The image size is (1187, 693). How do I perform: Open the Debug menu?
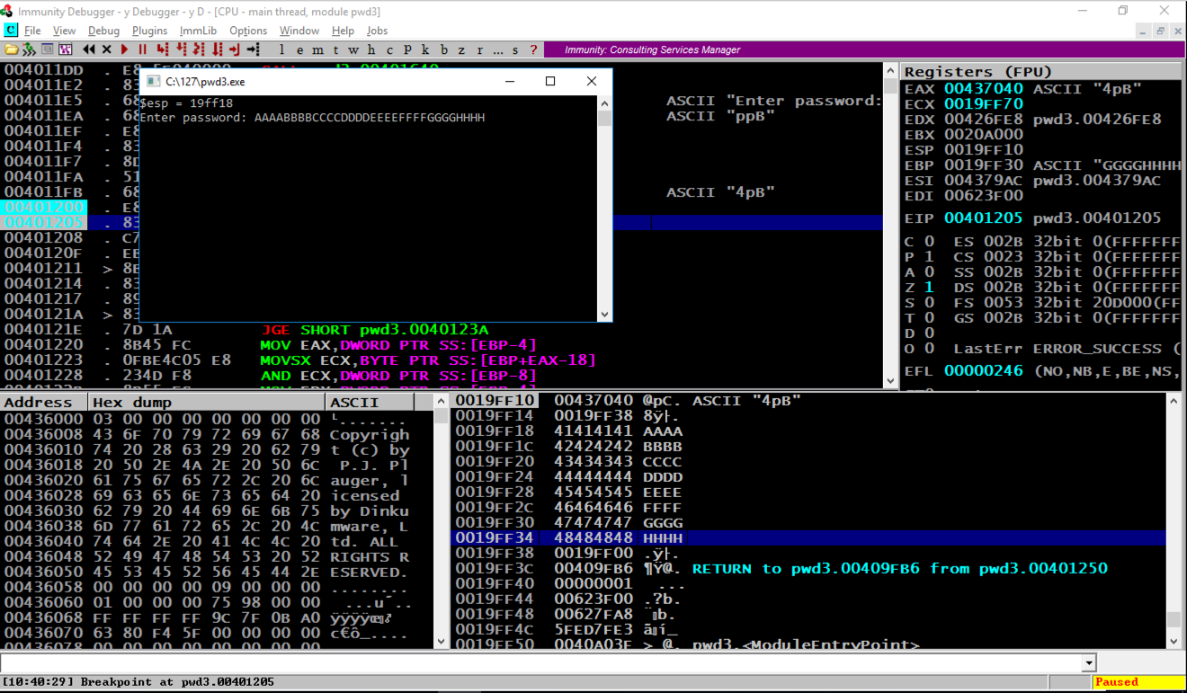(x=103, y=31)
